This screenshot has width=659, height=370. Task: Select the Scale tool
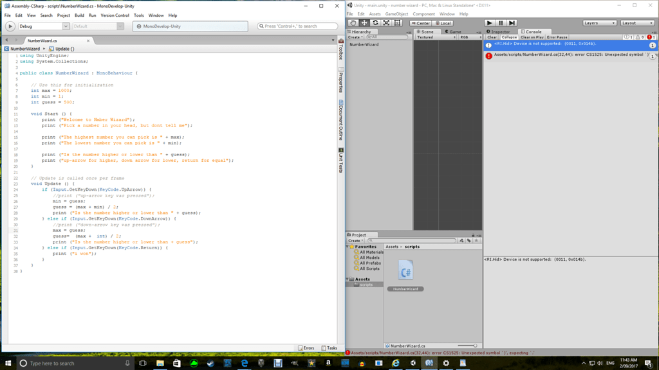pos(387,23)
